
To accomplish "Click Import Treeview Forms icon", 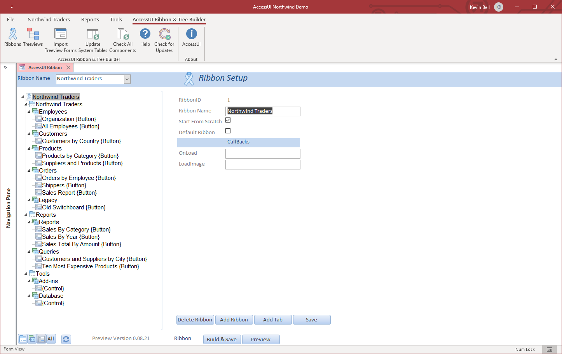I will [x=61, y=34].
